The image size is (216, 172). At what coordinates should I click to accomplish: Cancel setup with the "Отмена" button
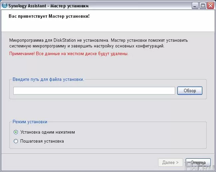tap(198, 163)
